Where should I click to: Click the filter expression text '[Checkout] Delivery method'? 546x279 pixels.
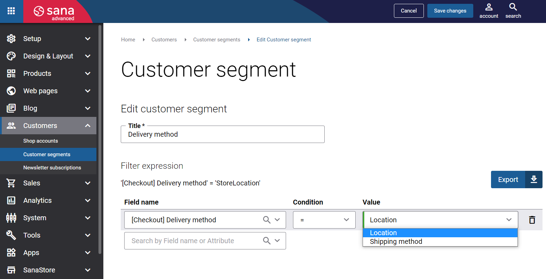tap(164, 183)
